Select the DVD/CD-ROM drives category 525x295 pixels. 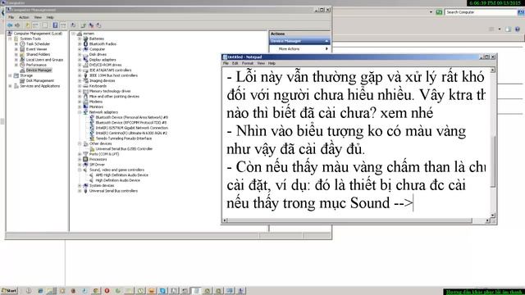coord(106,65)
